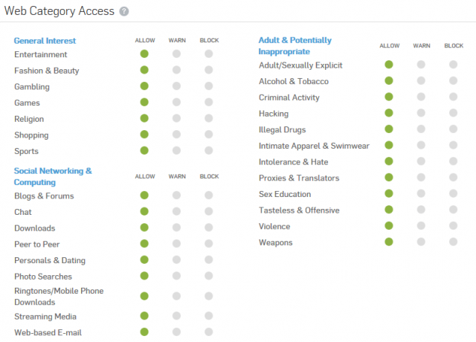The width and height of the screenshot is (476, 342).
Task: Click the Adult & Potentially Inappropriate heading
Action: tap(295, 46)
